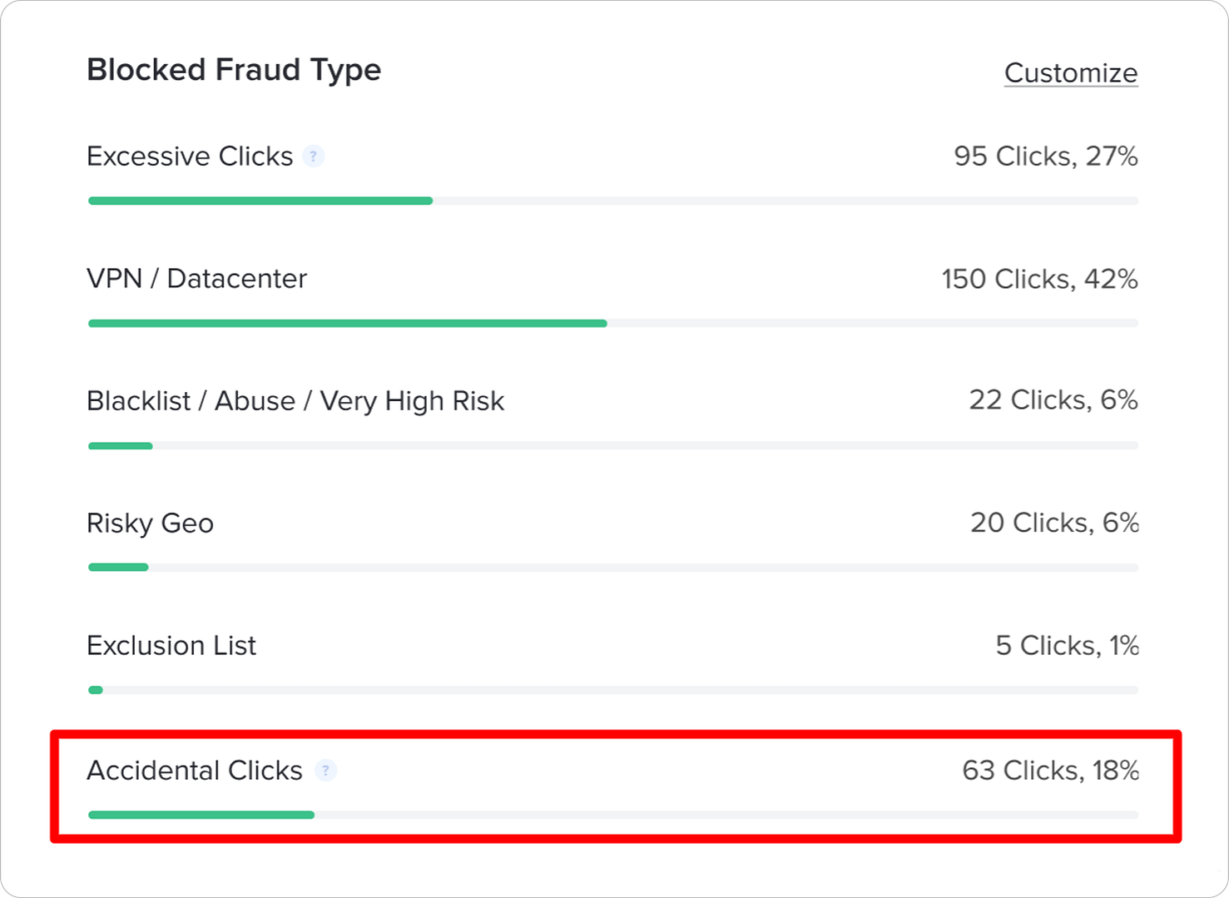Screen dimensions: 1229x898
Task: Select the Excessive Clicks label
Action: [x=190, y=156]
